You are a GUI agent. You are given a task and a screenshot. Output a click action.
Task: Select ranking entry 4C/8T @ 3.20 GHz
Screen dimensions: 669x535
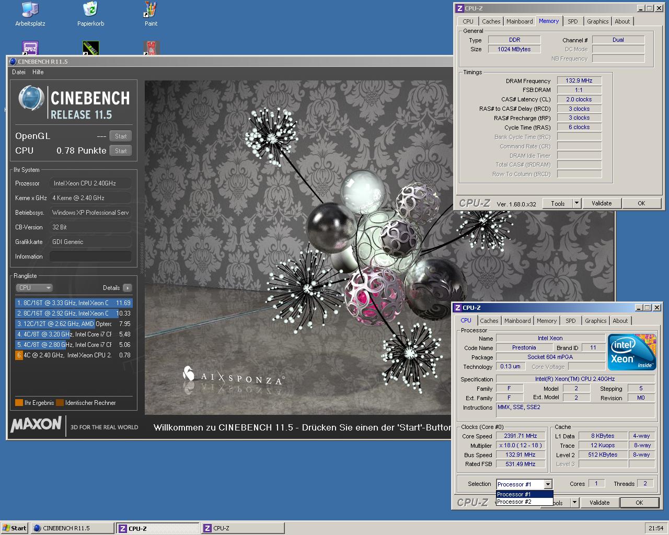point(74,334)
